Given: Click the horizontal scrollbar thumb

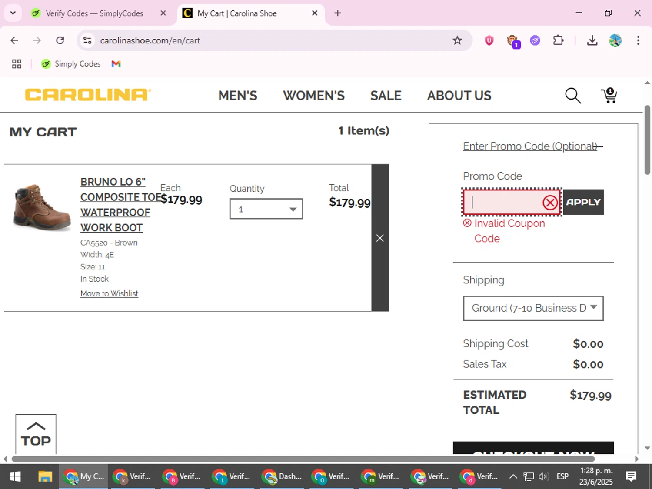Looking at the screenshot, I should coord(303,459).
